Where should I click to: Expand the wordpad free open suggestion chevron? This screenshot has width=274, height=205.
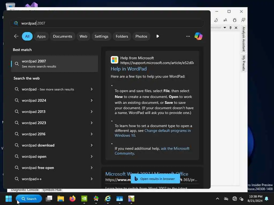pos(92,168)
